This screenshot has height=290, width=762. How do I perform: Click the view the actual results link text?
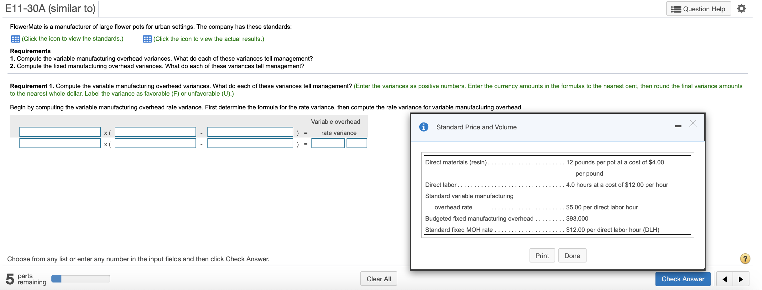[209, 39]
